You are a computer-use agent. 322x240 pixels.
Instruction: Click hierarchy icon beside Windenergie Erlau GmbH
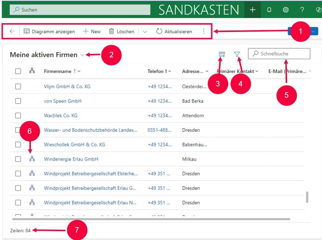(32, 159)
